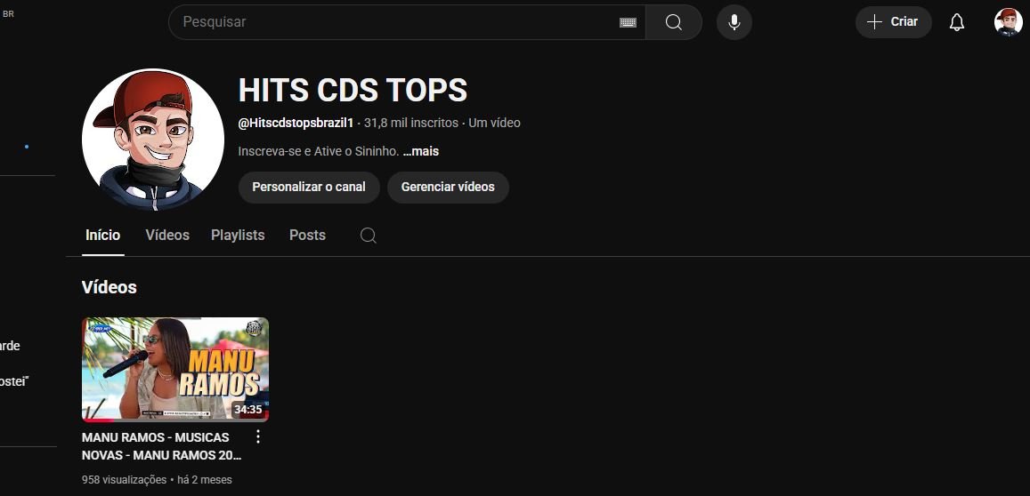
Task: Start voice search with the microphone
Action: coord(734,22)
